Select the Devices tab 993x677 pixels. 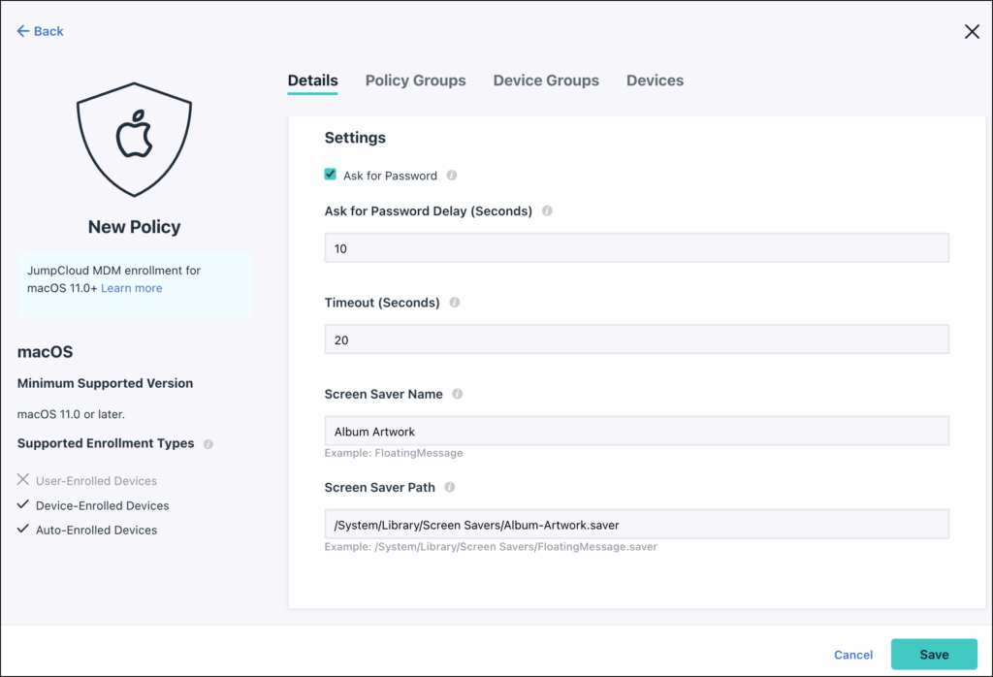[655, 81]
